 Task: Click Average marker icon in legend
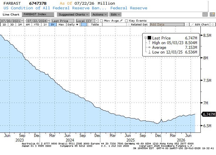pos(149,47)
